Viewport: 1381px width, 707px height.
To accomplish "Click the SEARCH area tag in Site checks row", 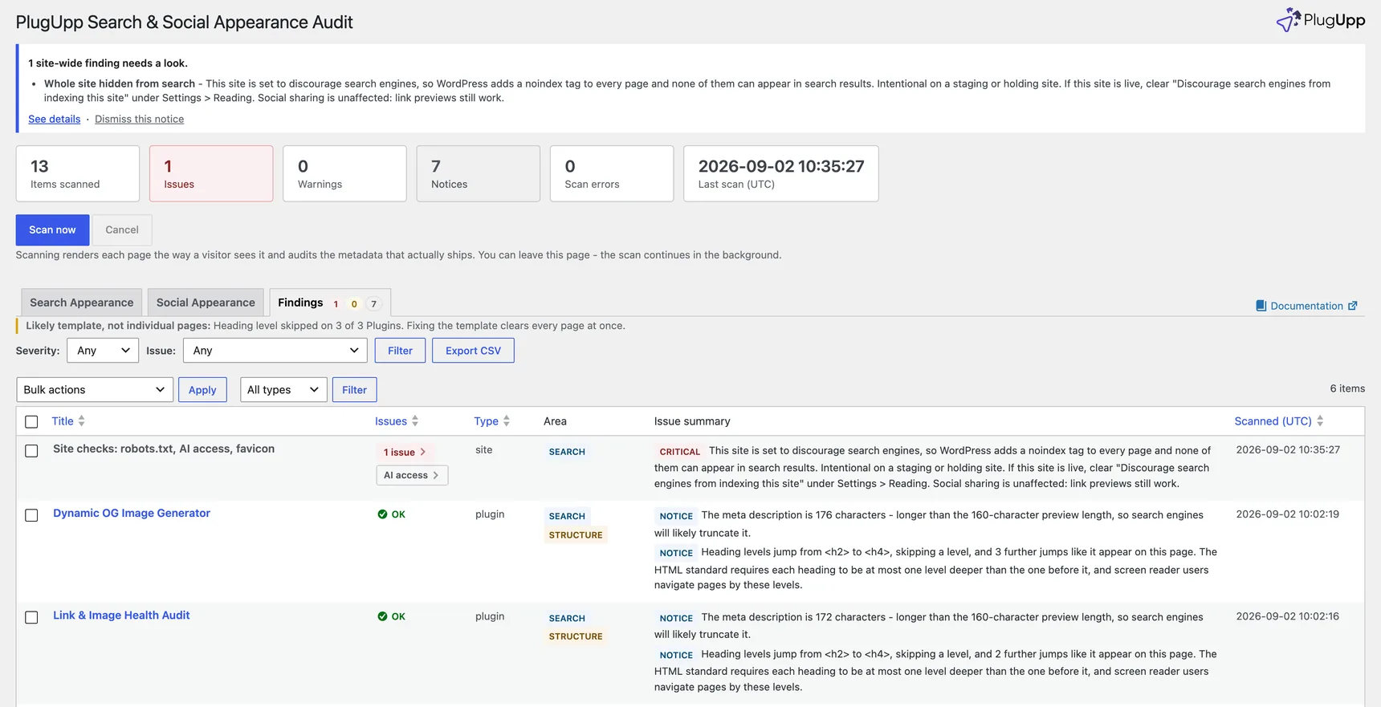I will pos(567,452).
